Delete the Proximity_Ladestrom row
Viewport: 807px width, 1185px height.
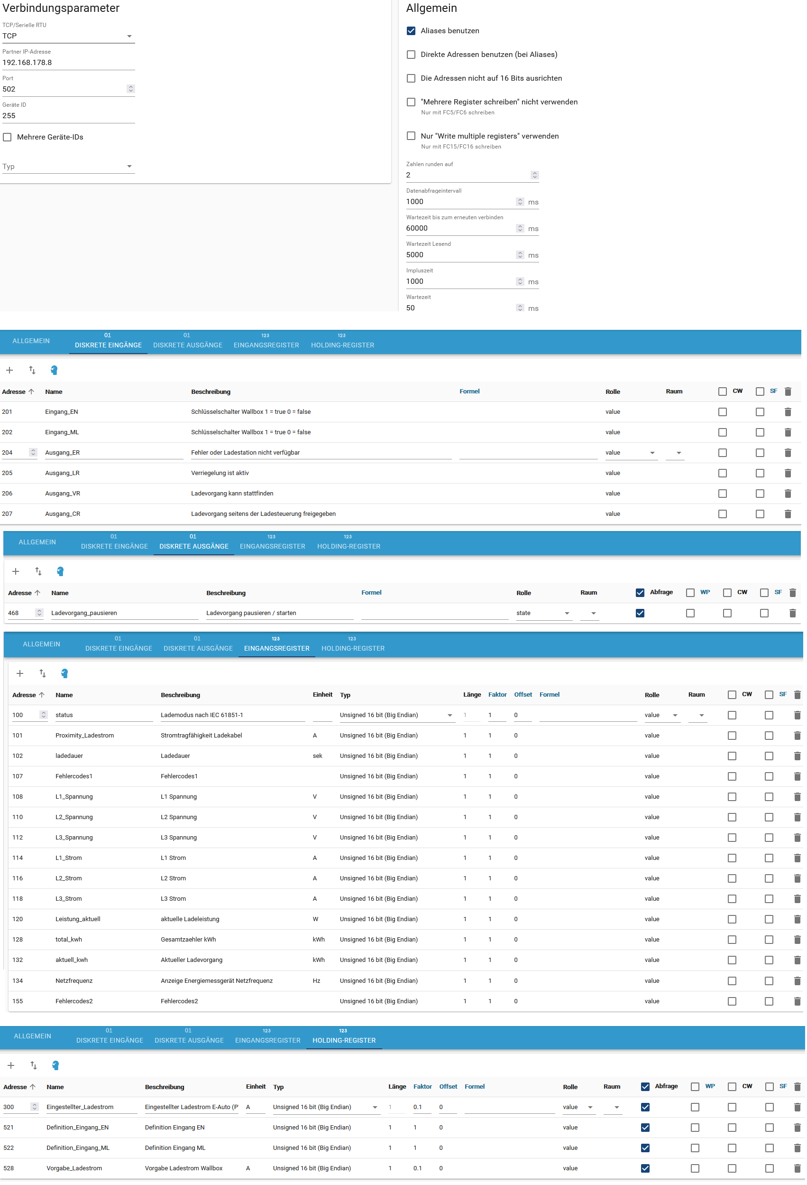(x=798, y=736)
